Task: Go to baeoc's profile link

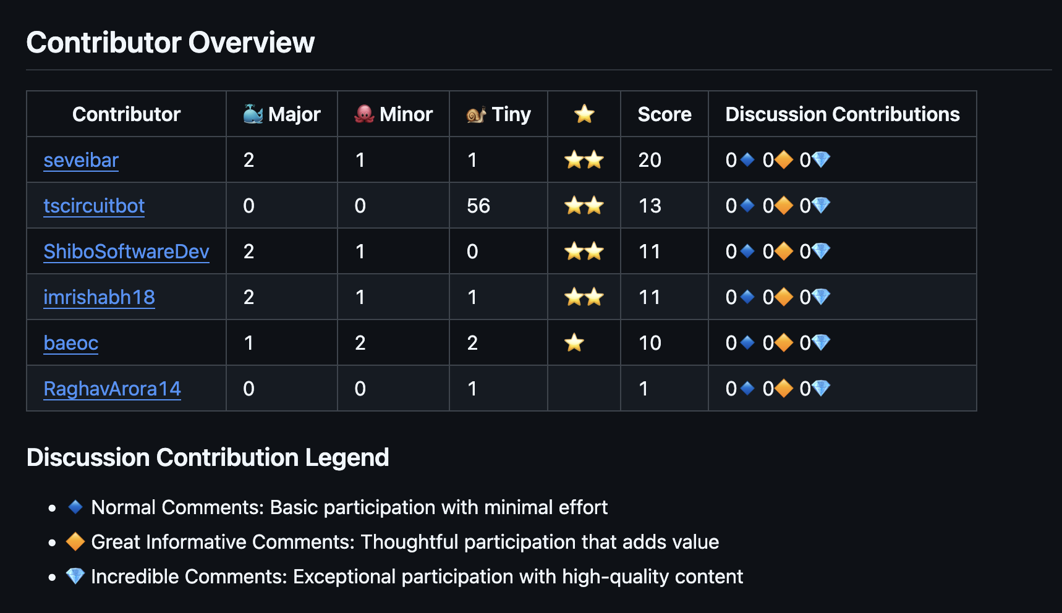Action: [x=71, y=343]
